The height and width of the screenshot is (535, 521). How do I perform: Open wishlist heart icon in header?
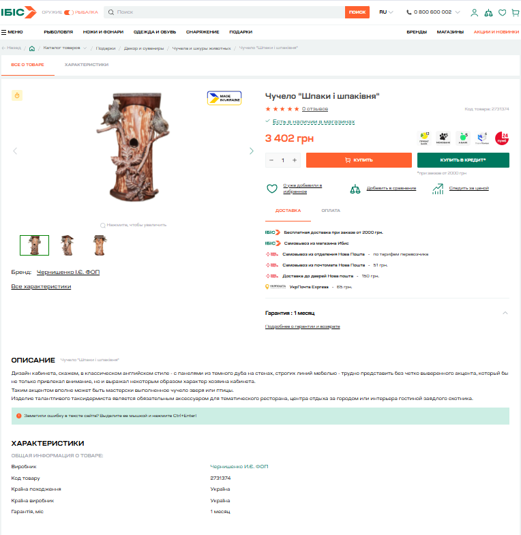click(502, 13)
